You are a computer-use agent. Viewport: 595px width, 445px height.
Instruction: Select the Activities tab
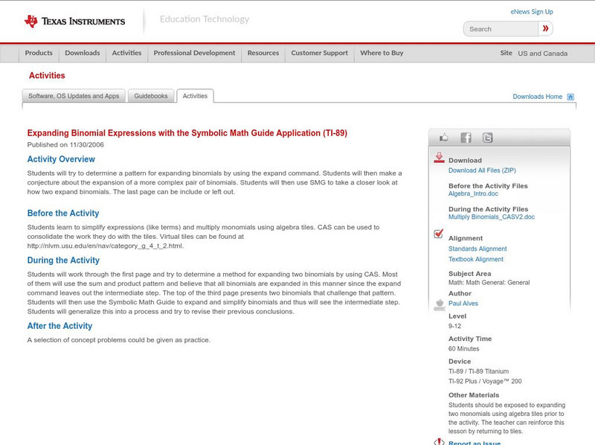pyautogui.click(x=195, y=96)
